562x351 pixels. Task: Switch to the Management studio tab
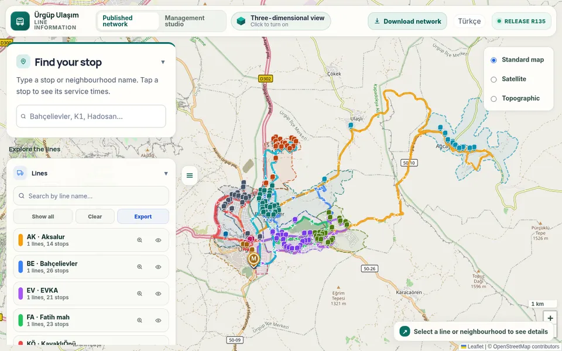(x=192, y=21)
